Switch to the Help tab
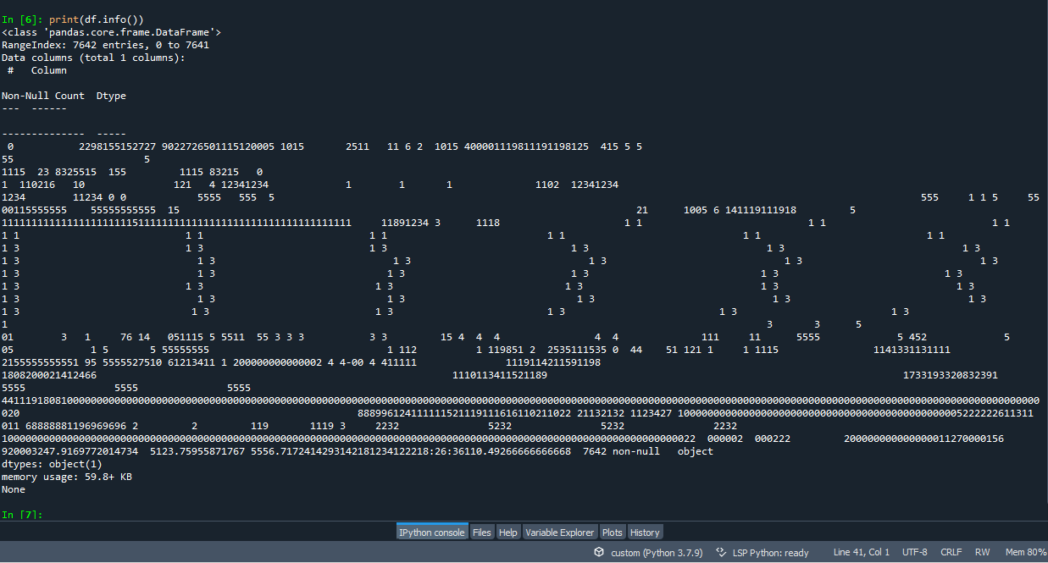1048x563 pixels. point(508,532)
